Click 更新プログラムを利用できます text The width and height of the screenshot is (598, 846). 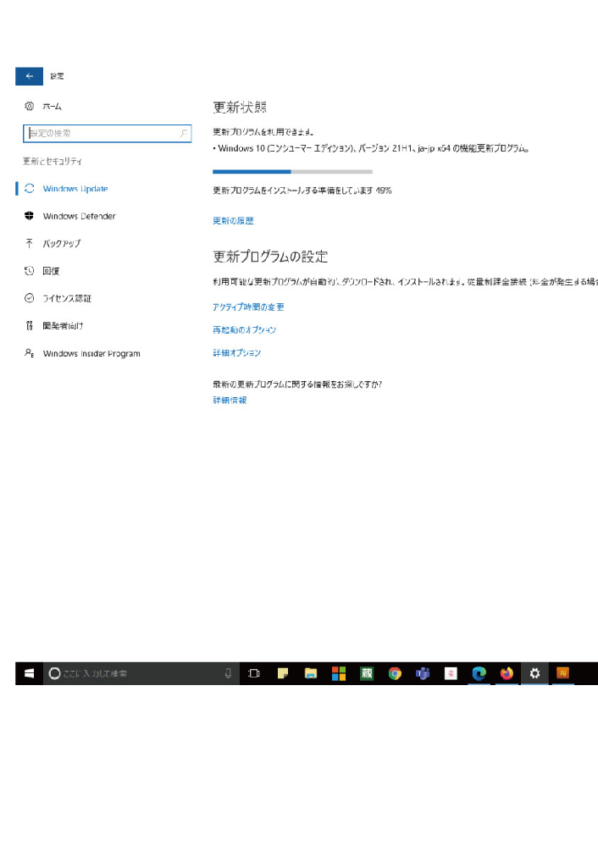[x=263, y=131]
